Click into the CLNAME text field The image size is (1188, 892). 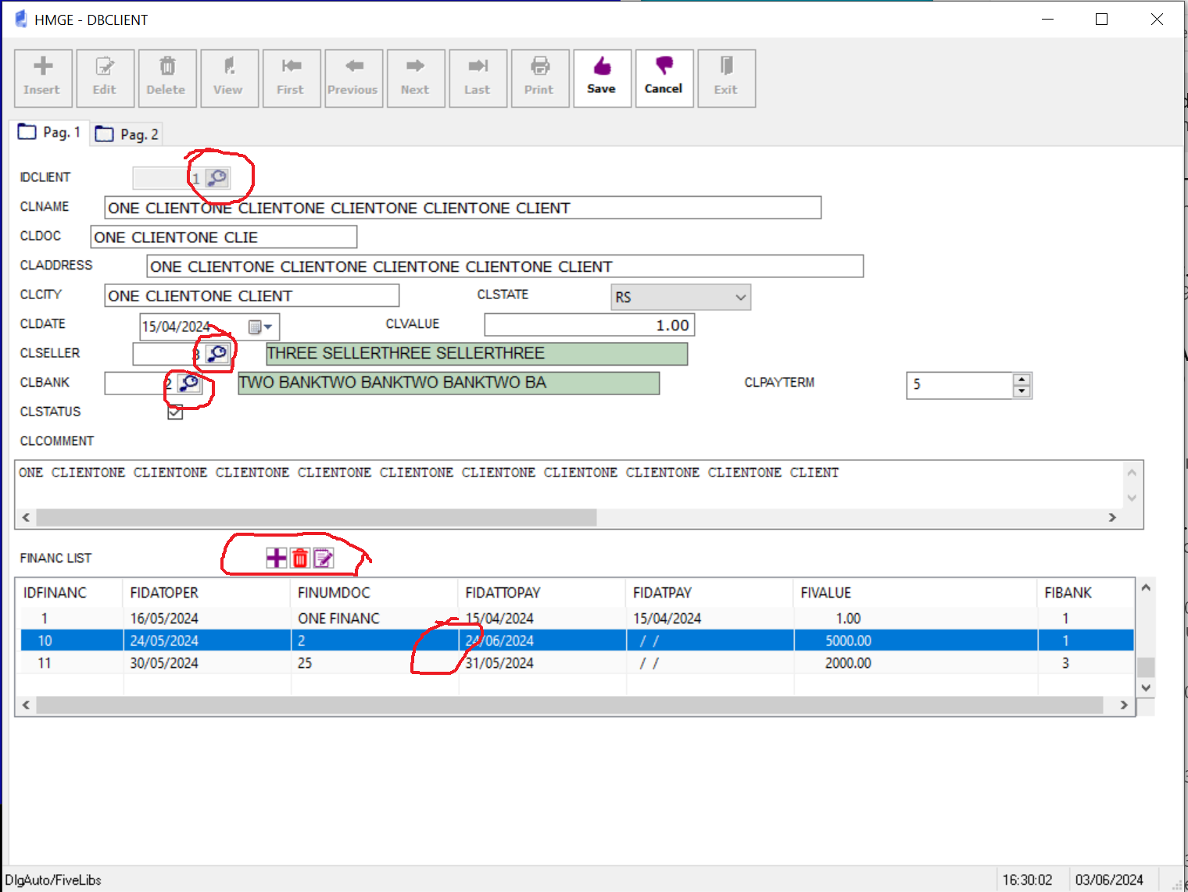click(462, 208)
